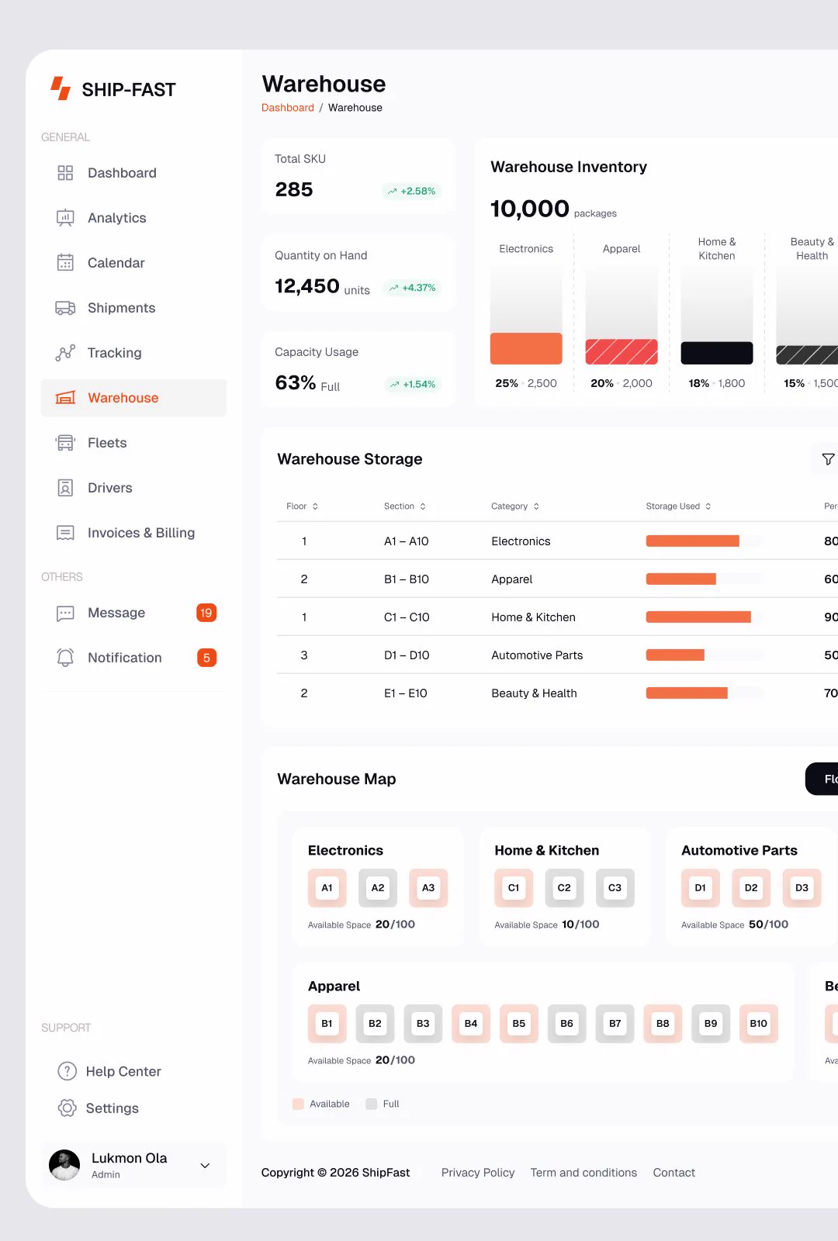
Task: Click the Notification bell icon
Action: (65, 658)
